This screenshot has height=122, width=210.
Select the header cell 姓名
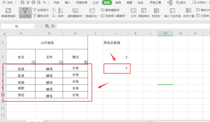click(x=21, y=57)
